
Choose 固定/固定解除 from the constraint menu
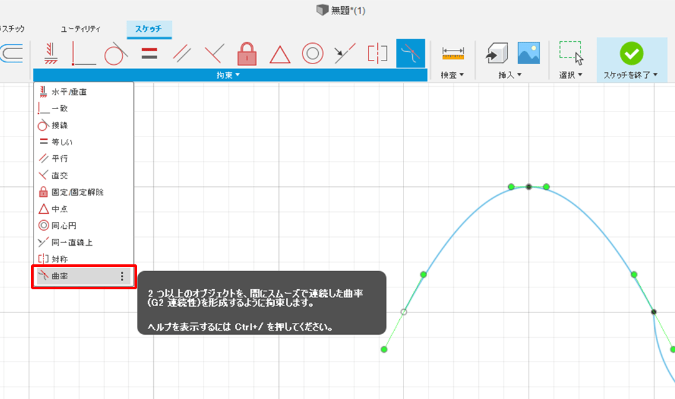83,192
